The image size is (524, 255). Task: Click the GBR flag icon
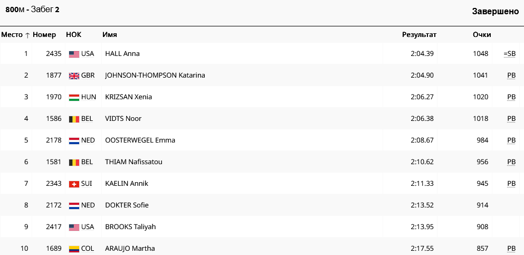pos(74,75)
